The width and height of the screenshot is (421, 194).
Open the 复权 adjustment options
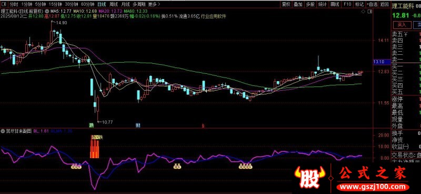[286, 4]
